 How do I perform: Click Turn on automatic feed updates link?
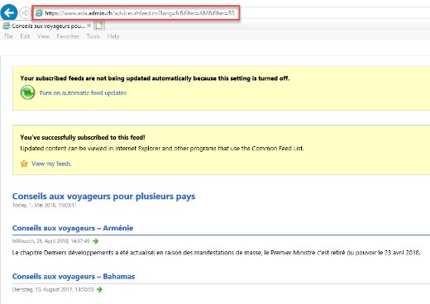pos(83,93)
